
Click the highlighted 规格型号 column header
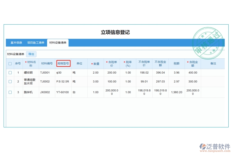coord(63,64)
